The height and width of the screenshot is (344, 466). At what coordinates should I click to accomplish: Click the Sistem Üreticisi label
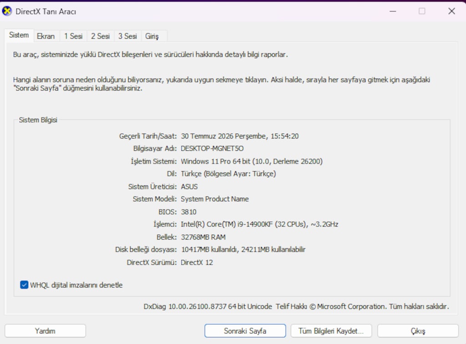[152, 187]
